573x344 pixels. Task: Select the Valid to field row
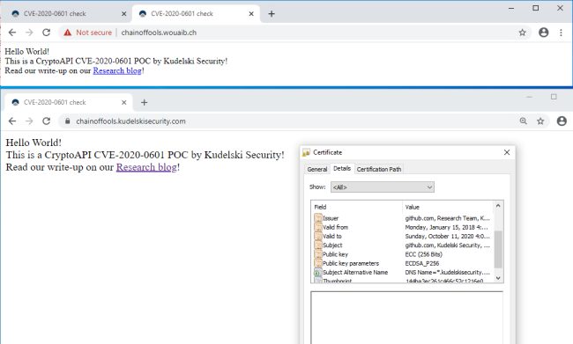(x=403, y=237)
